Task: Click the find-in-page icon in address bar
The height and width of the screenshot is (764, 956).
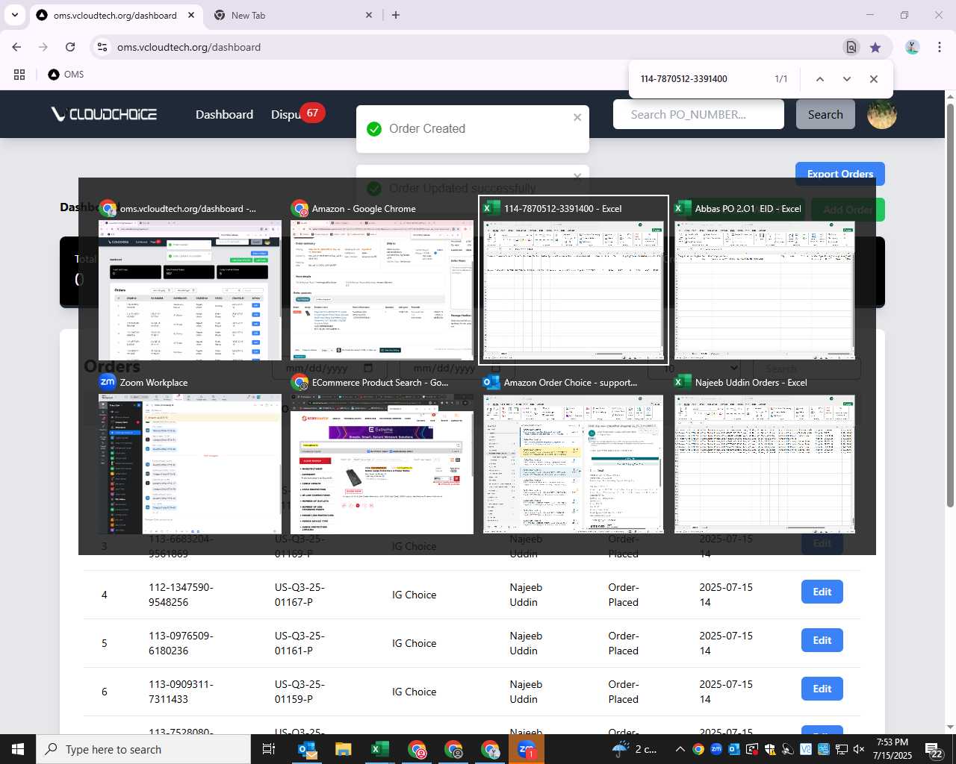Action: (851, 47)
